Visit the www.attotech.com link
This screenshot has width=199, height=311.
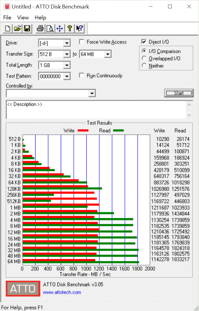pyautogui.click(x=62, y=292)
